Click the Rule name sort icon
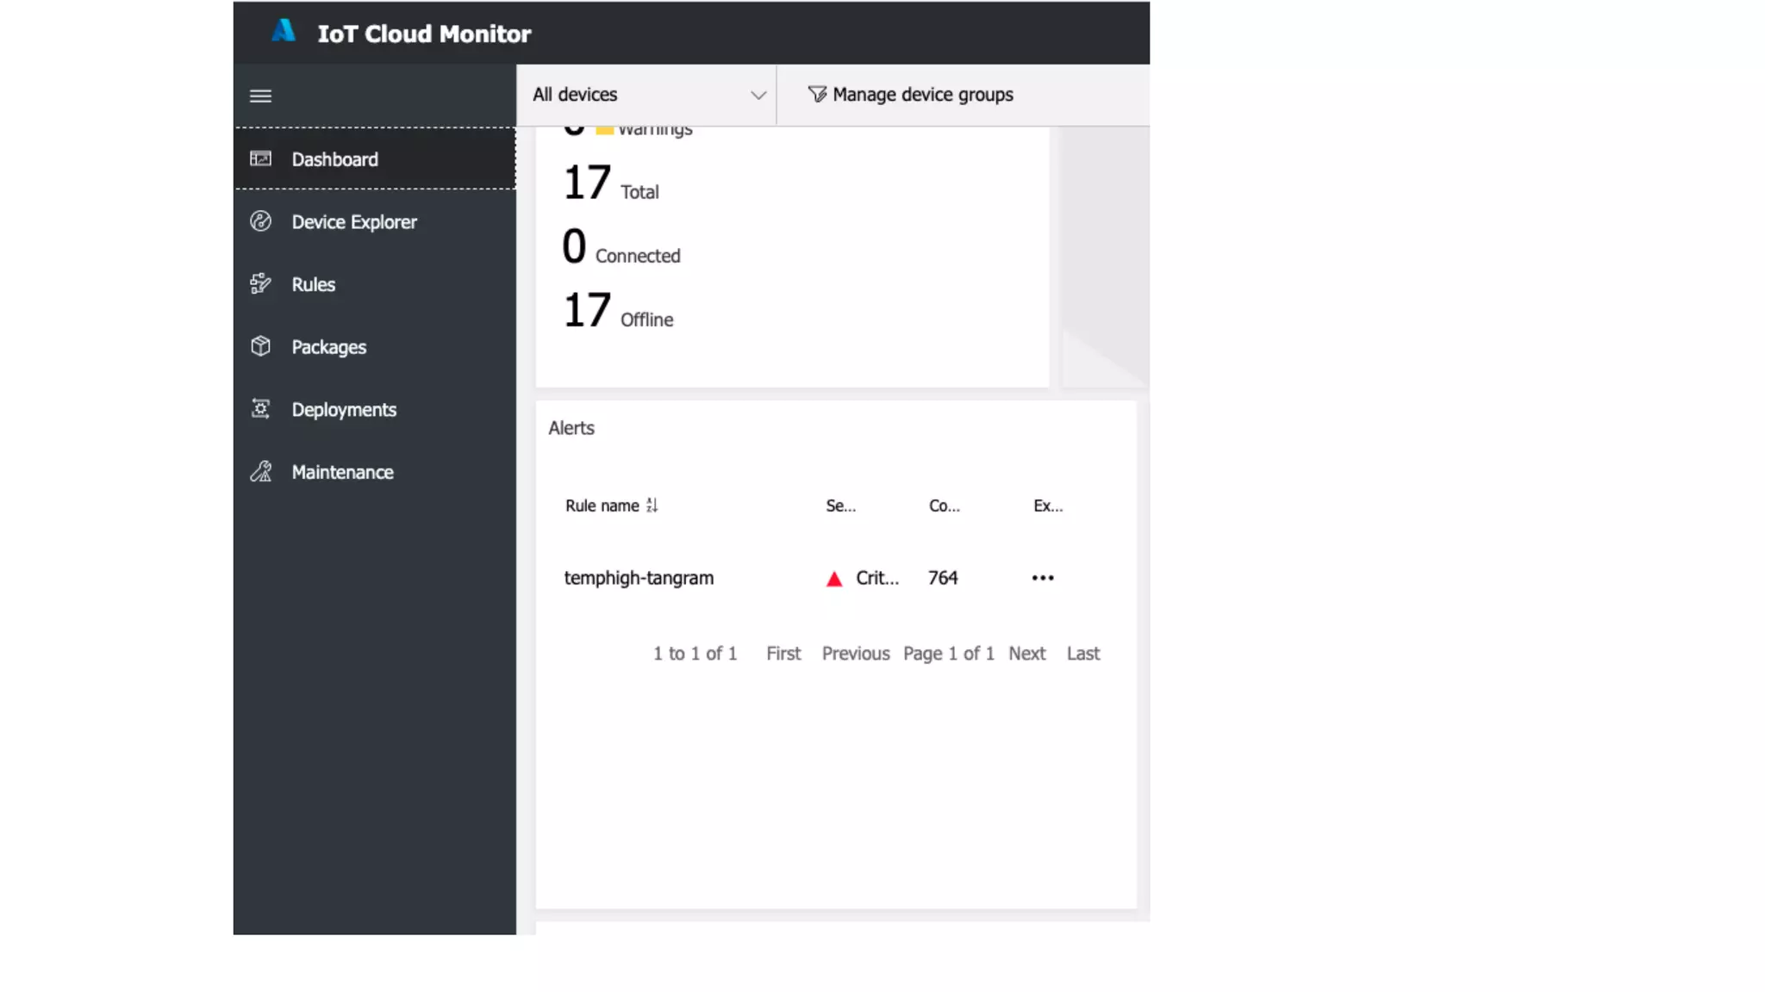The image size is (1765, 992). [652, 505]
